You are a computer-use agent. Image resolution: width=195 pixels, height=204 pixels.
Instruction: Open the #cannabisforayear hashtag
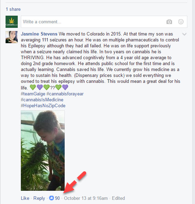(x=65, y=94)
